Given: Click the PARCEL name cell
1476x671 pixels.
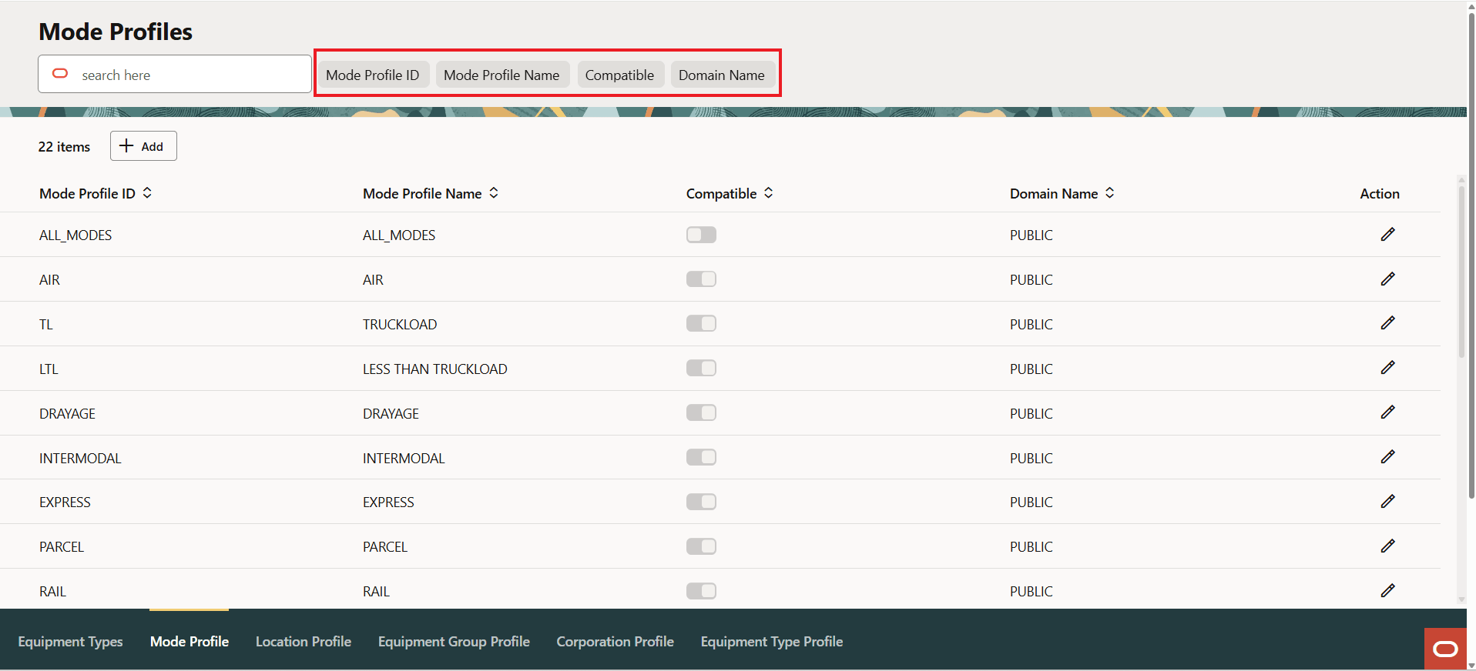Looking at the screenshot, I should pyautogui.click(x=385, y=547).
